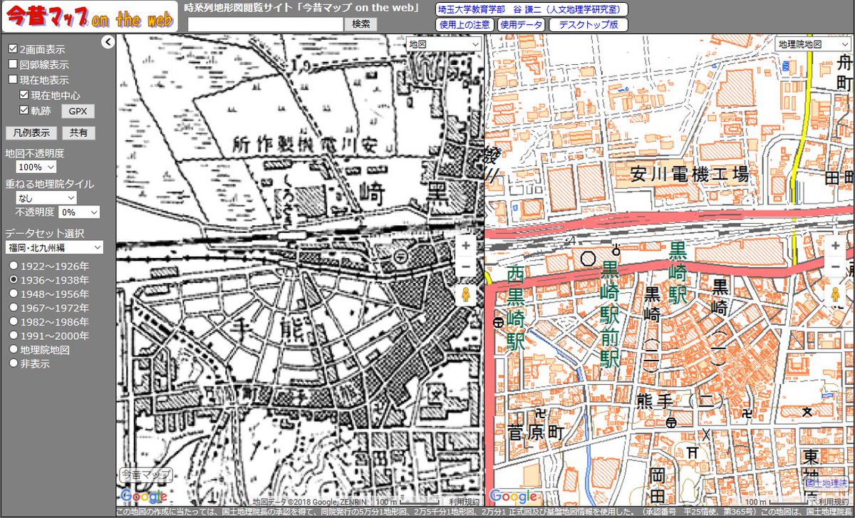Zoom in on the left map
The height and width of the screenshot is (518, 855).
coord(465,246)
